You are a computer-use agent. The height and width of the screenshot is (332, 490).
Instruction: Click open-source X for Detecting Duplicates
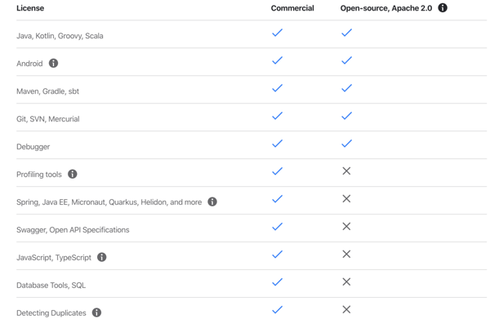point(346,310)
